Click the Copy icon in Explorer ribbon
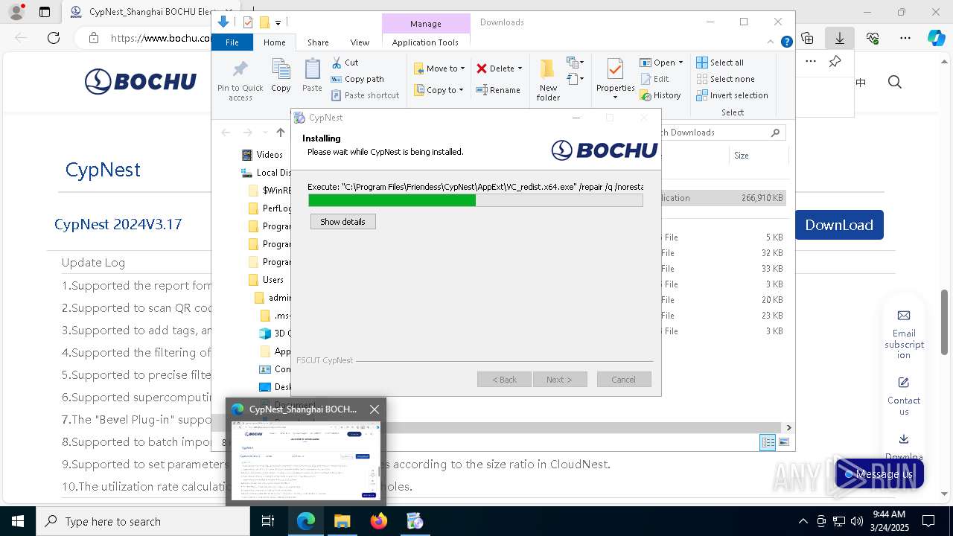This screenshot has height=536, width=953. click(281, 76)
